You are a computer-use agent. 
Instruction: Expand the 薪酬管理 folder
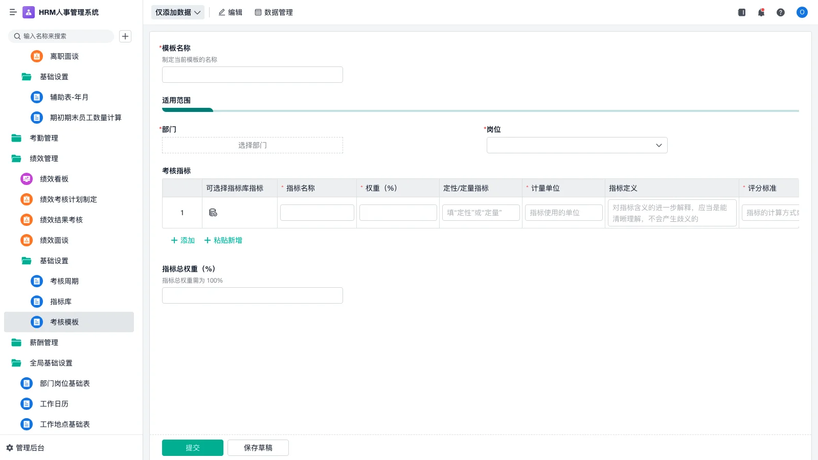point(44,342)
